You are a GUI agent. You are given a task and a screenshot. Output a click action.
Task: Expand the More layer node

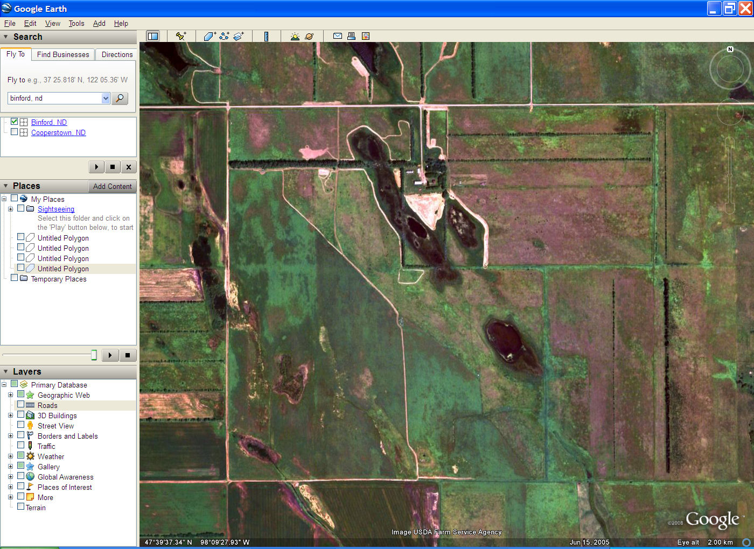(x=10, y=497)
